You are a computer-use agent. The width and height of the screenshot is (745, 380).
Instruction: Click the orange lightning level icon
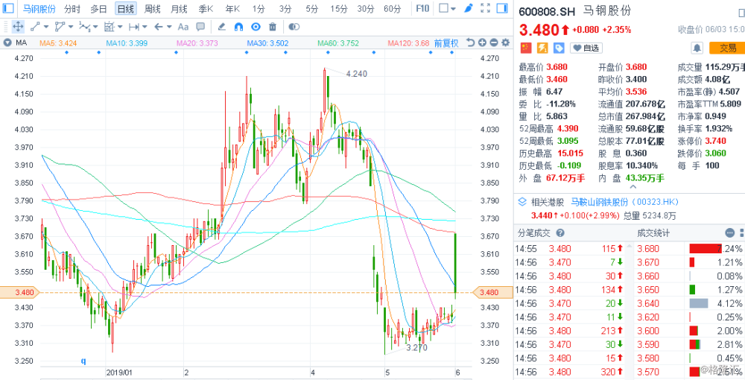pyautogui.click(x=542, y=48)
